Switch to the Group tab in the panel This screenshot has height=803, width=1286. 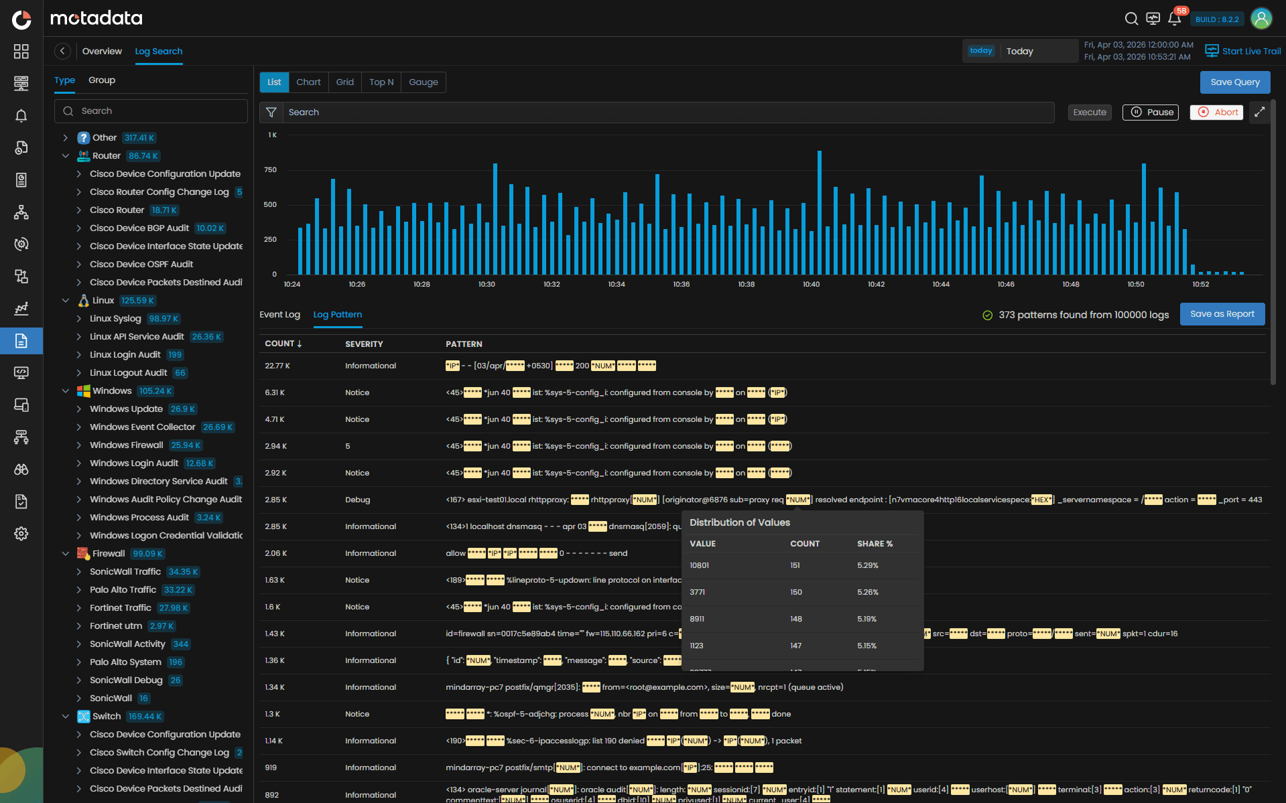pyautogui.click(x=102, y=80)
